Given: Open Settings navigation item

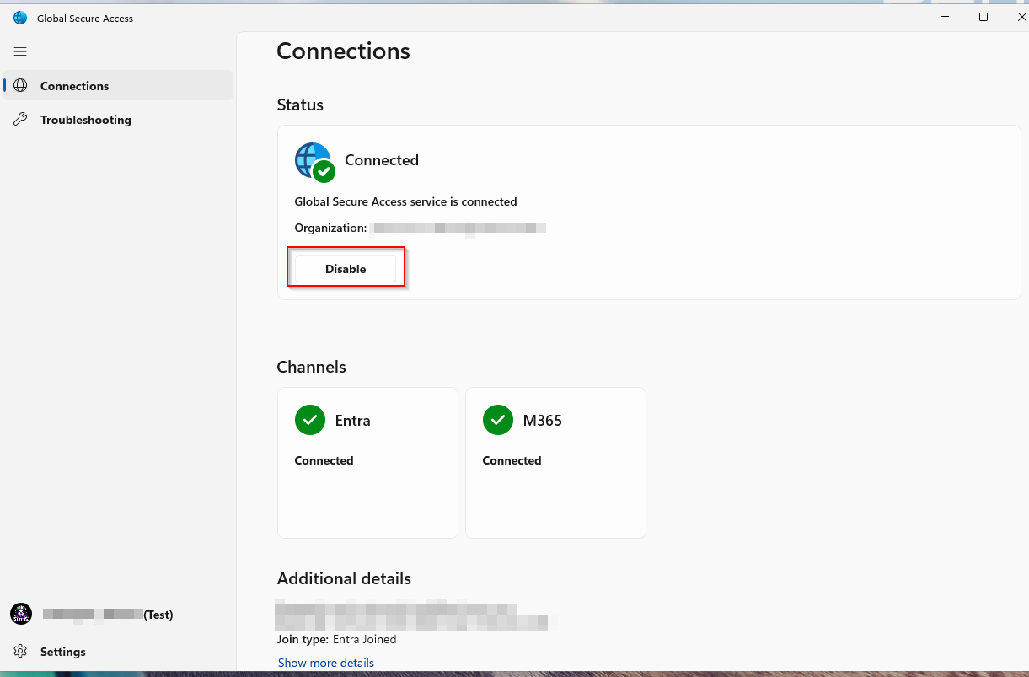Looking at the screenshot, I should click(118, 651).
